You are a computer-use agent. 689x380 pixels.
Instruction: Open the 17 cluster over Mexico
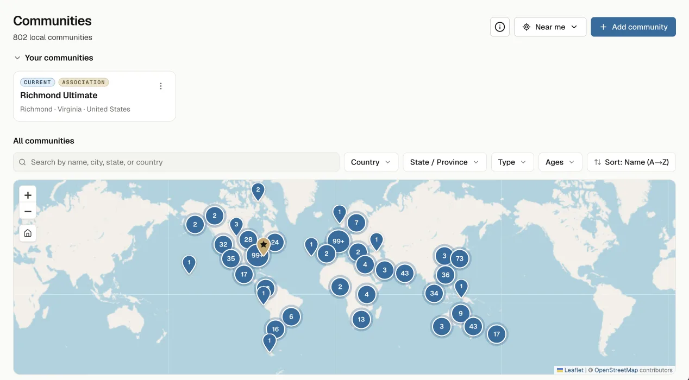pyautogui.click(x=244, y=274)
